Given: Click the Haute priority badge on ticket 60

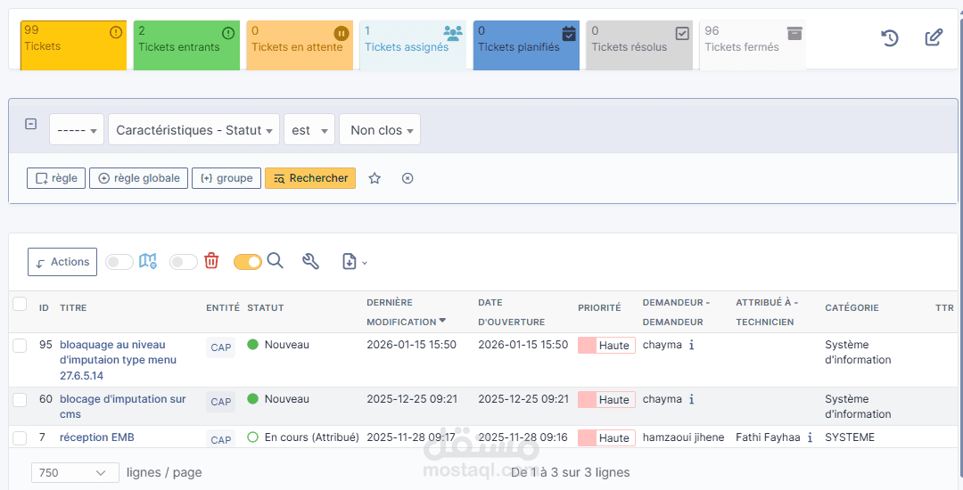Looking at the screenshot, I should (x=607, y=400).
